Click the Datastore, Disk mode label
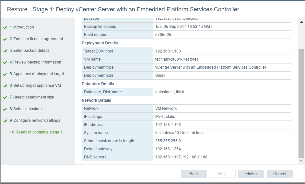This screenshot has width=305, height=184. [103, 92]
